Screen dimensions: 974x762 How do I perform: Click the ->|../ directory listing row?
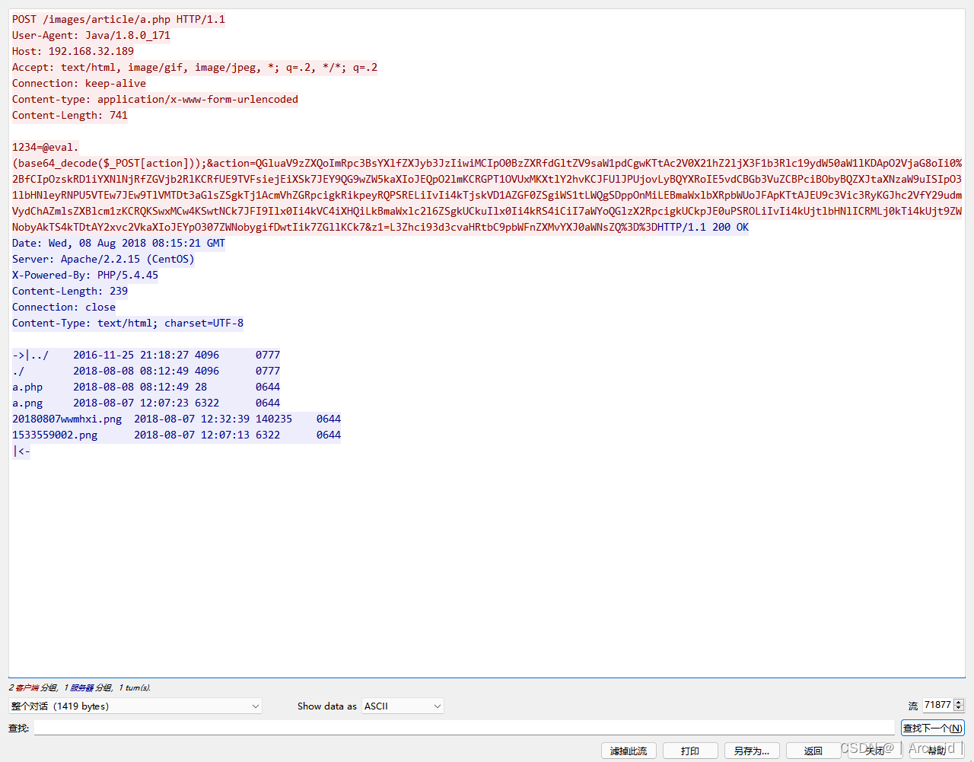[146, 355]
